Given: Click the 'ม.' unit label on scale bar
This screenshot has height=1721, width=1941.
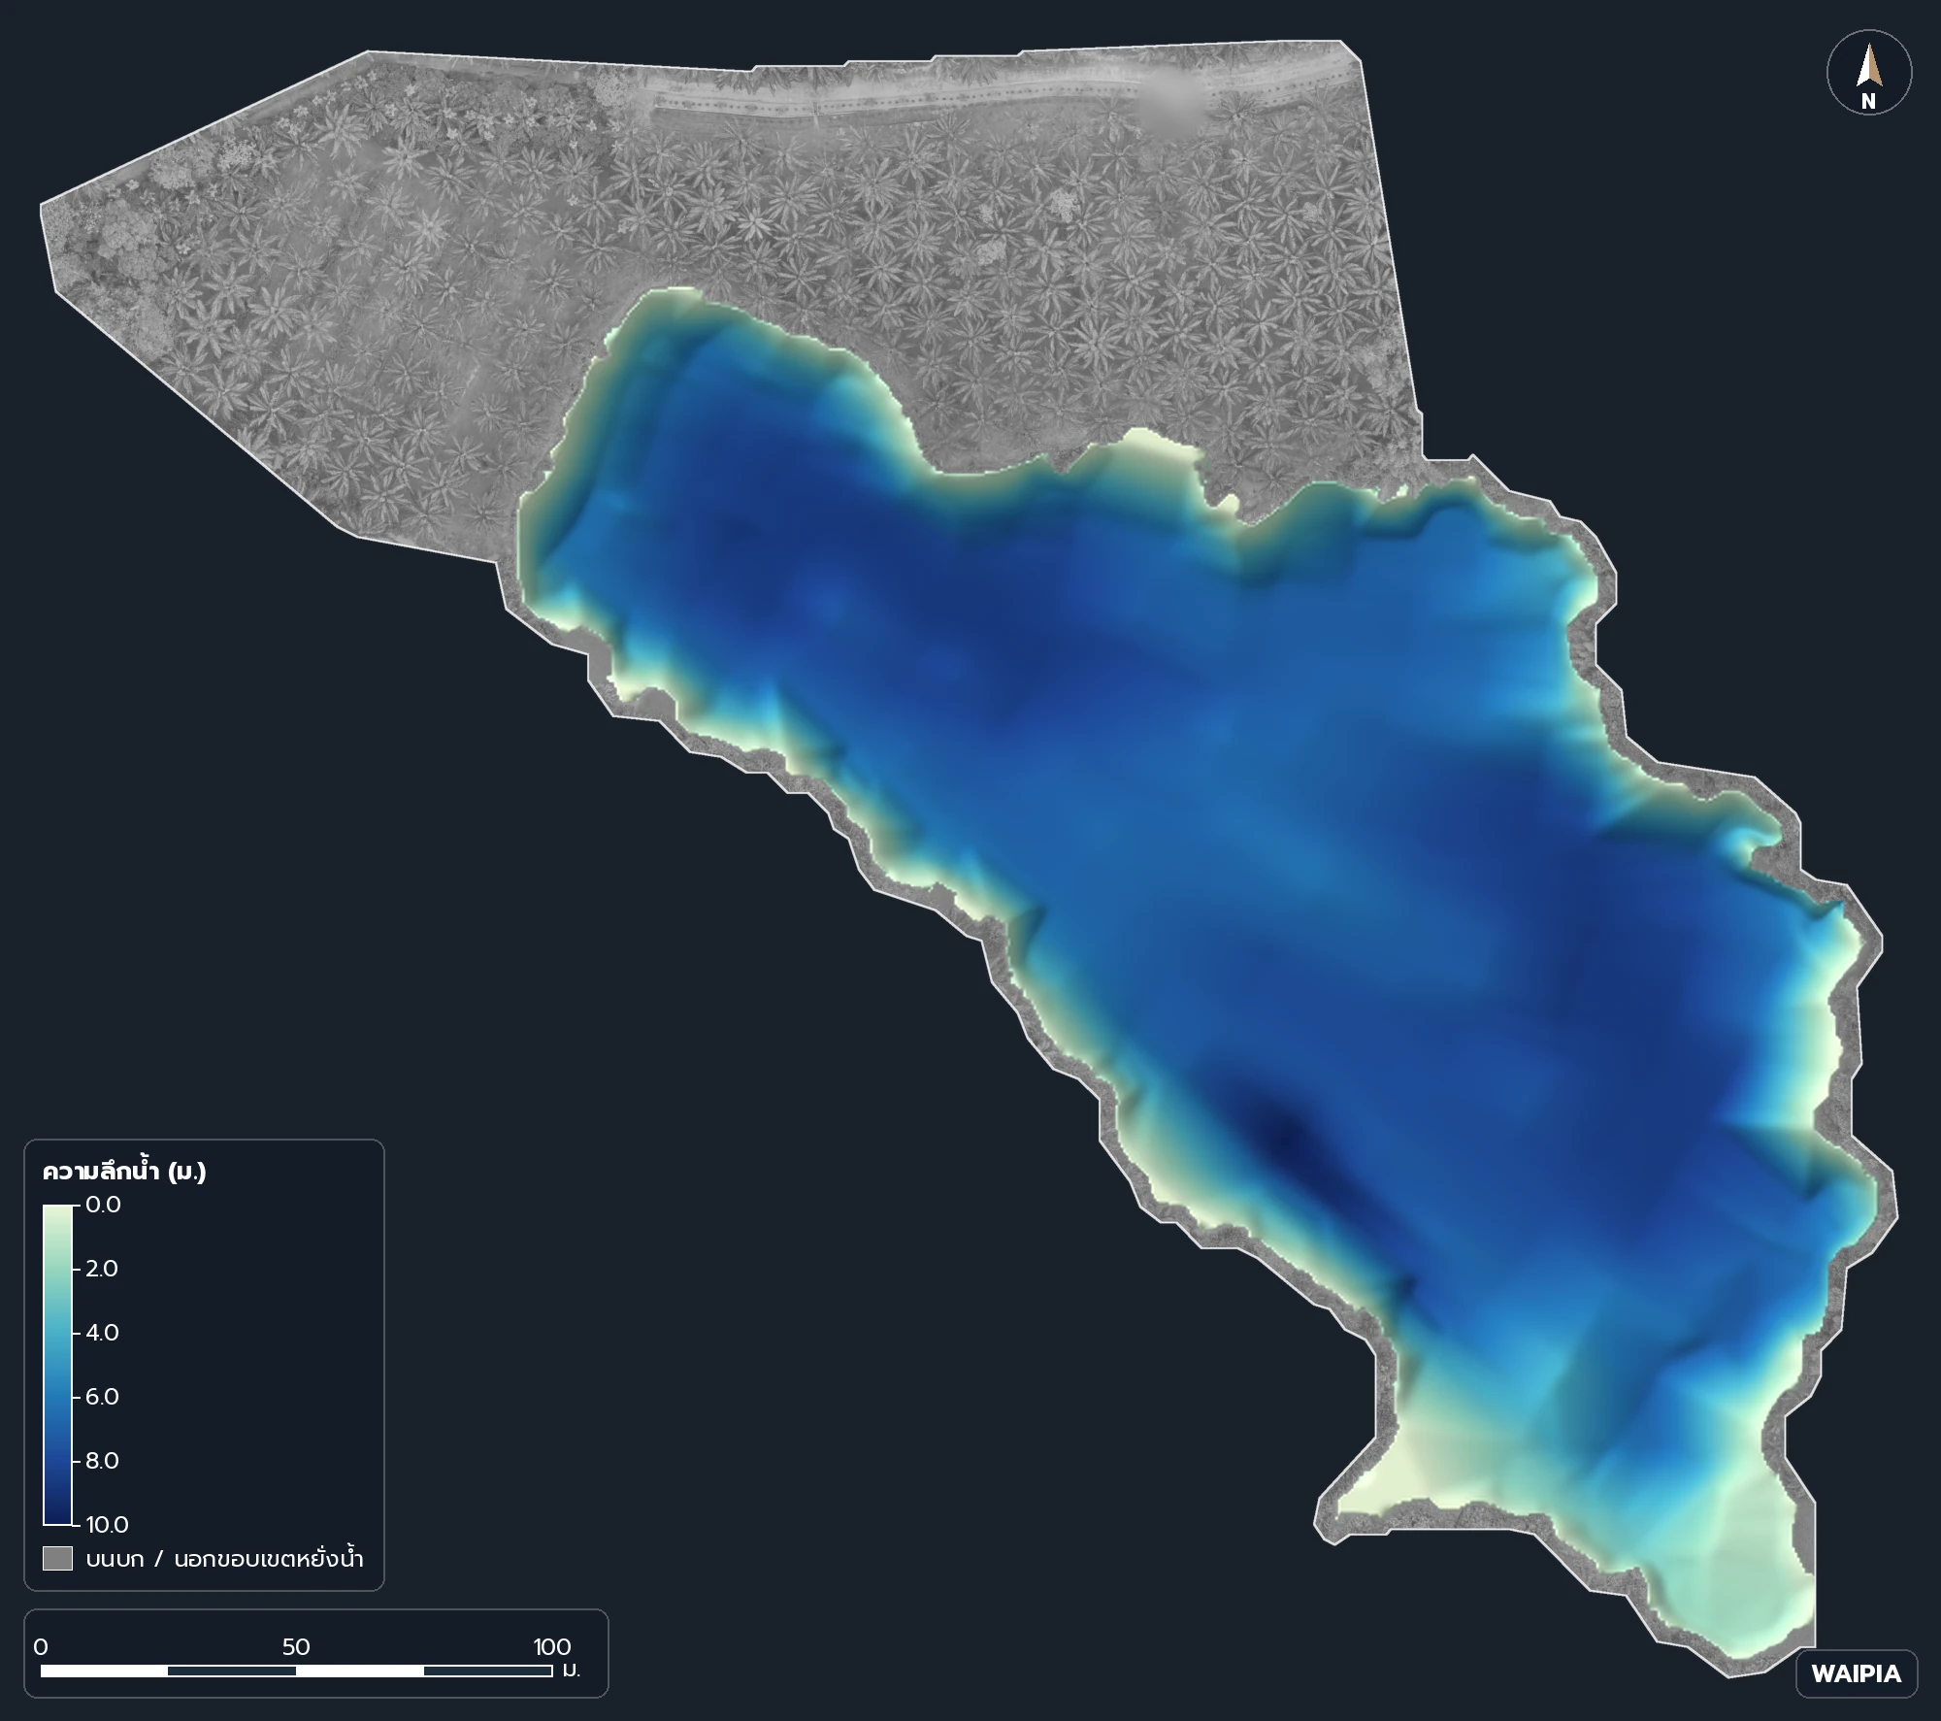Looking at the screenshot, I should 572,1671.
